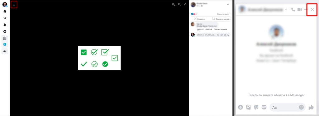Choose a sticker in Messenger chat
This screenshot has width=319, height=116.
point(256,107)
